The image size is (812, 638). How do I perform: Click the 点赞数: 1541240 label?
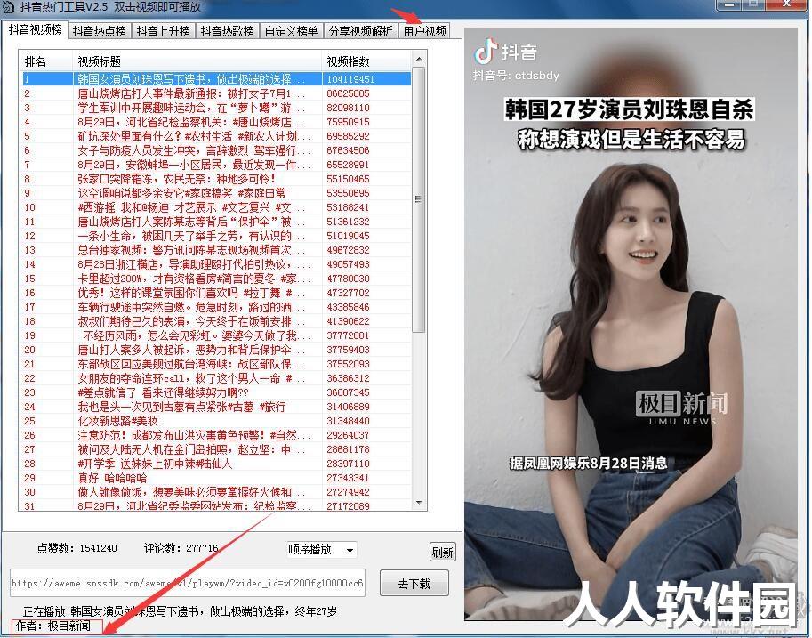pos(76,548)
